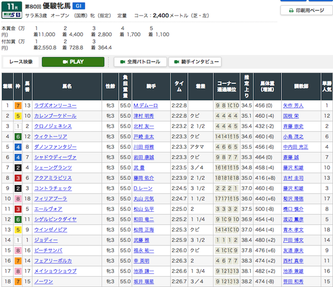Open jockey 武 豊 link
333x287 pixels.
[139, 168]
